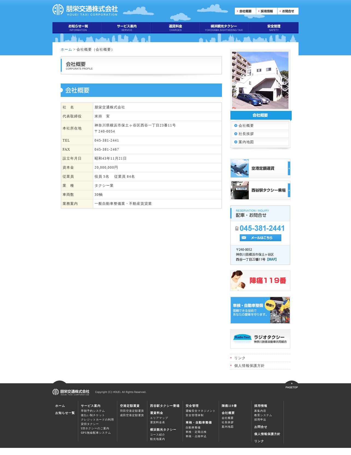Click the footer 朋栄交通株式会社 logo
The image size is (351, 455).
(x=71, y=392)
